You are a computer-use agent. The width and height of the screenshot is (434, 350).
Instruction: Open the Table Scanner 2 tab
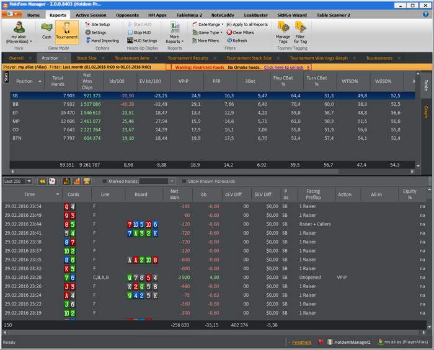tap(333, 15)
